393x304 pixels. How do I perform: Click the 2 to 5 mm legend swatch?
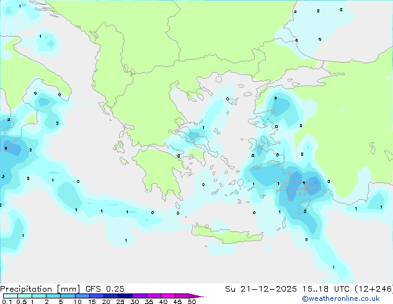click(x=53, y=296)
